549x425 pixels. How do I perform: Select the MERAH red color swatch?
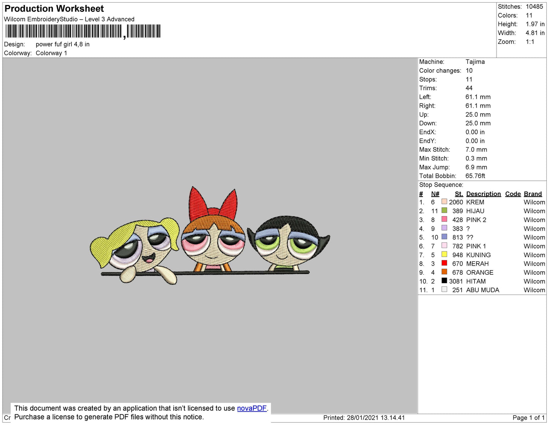pyautogui.click(x=444, y=263)
